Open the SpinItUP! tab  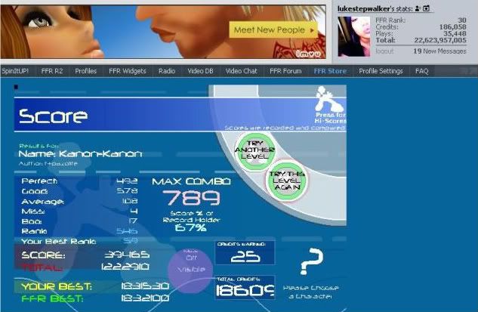coord(17,71)
